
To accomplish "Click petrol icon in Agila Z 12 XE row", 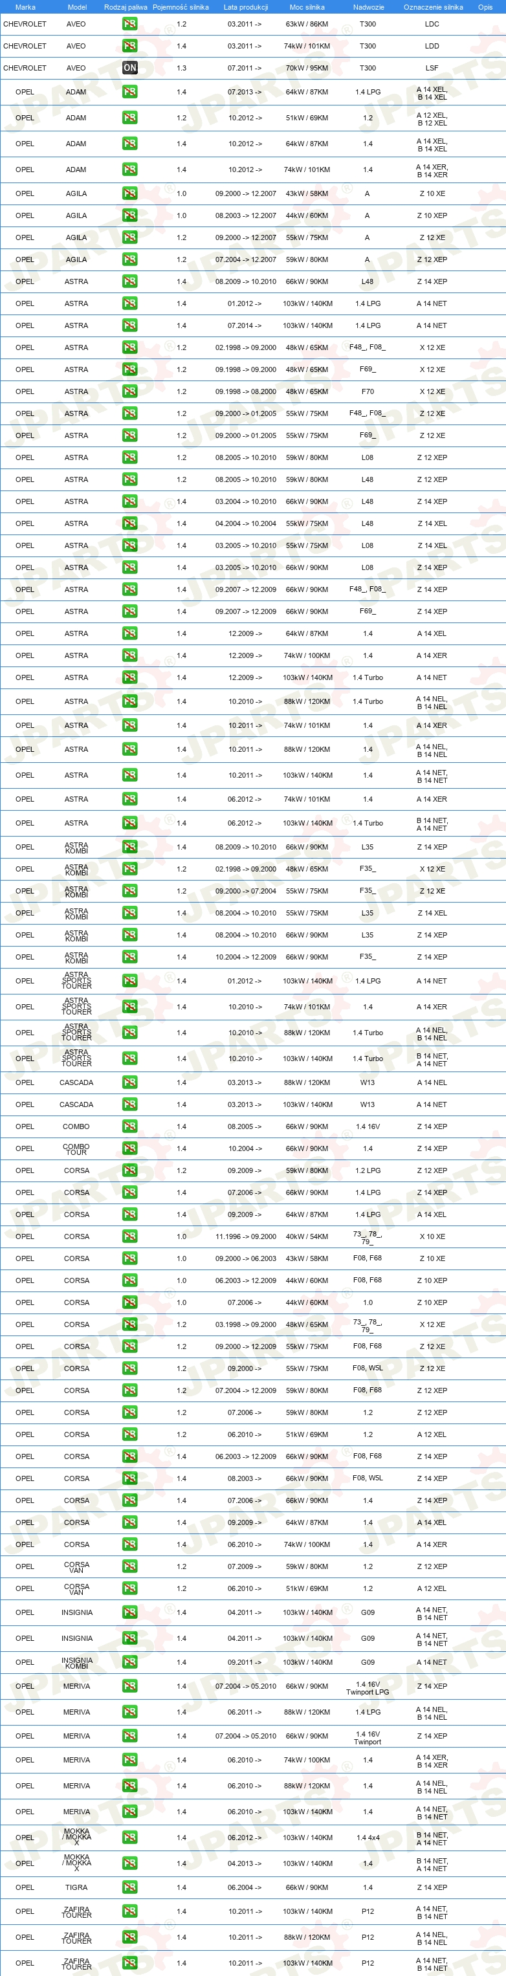I will point(129,238).
